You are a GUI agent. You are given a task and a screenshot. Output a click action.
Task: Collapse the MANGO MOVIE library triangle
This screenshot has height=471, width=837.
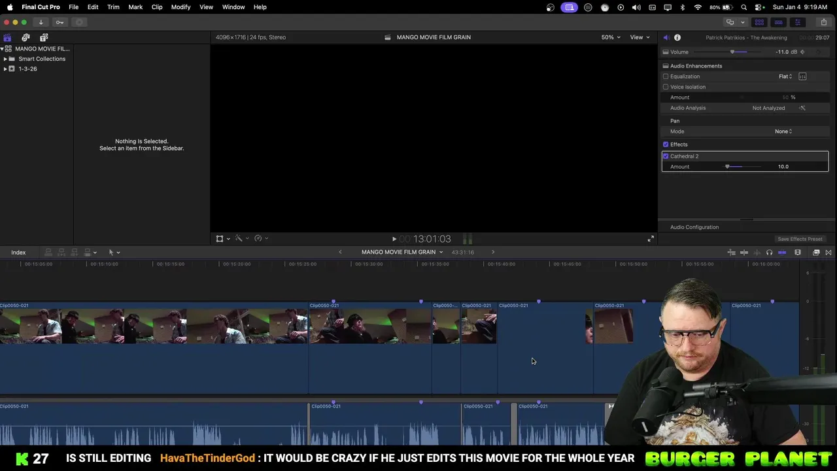point(2,49)
